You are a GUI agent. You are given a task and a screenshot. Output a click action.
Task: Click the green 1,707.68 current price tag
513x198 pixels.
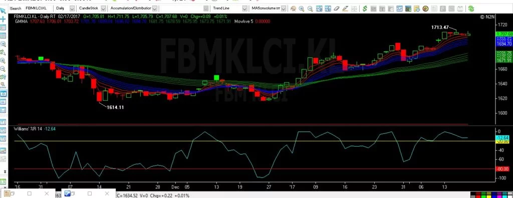(504, 34)
